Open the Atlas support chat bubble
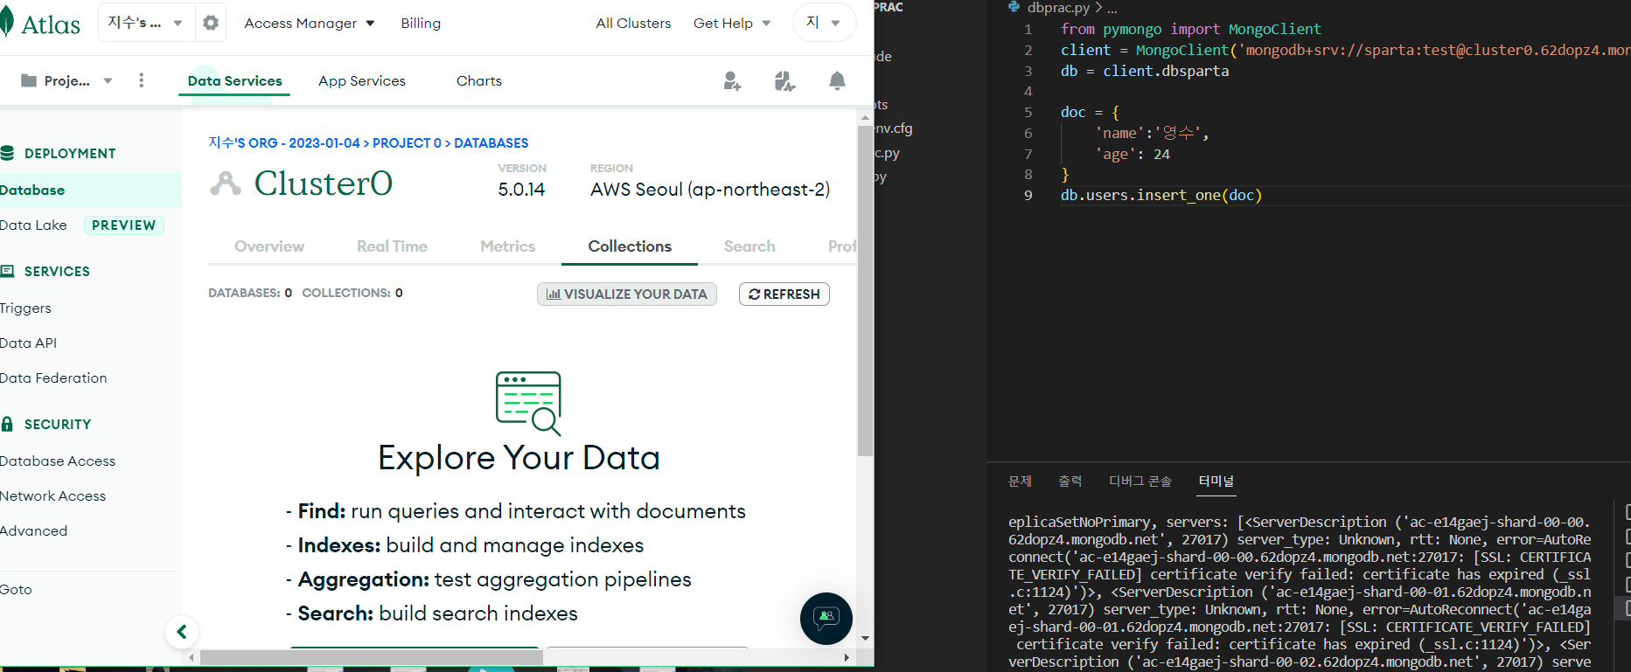This screenshot has height=672, width=1631. pos(826,619)
